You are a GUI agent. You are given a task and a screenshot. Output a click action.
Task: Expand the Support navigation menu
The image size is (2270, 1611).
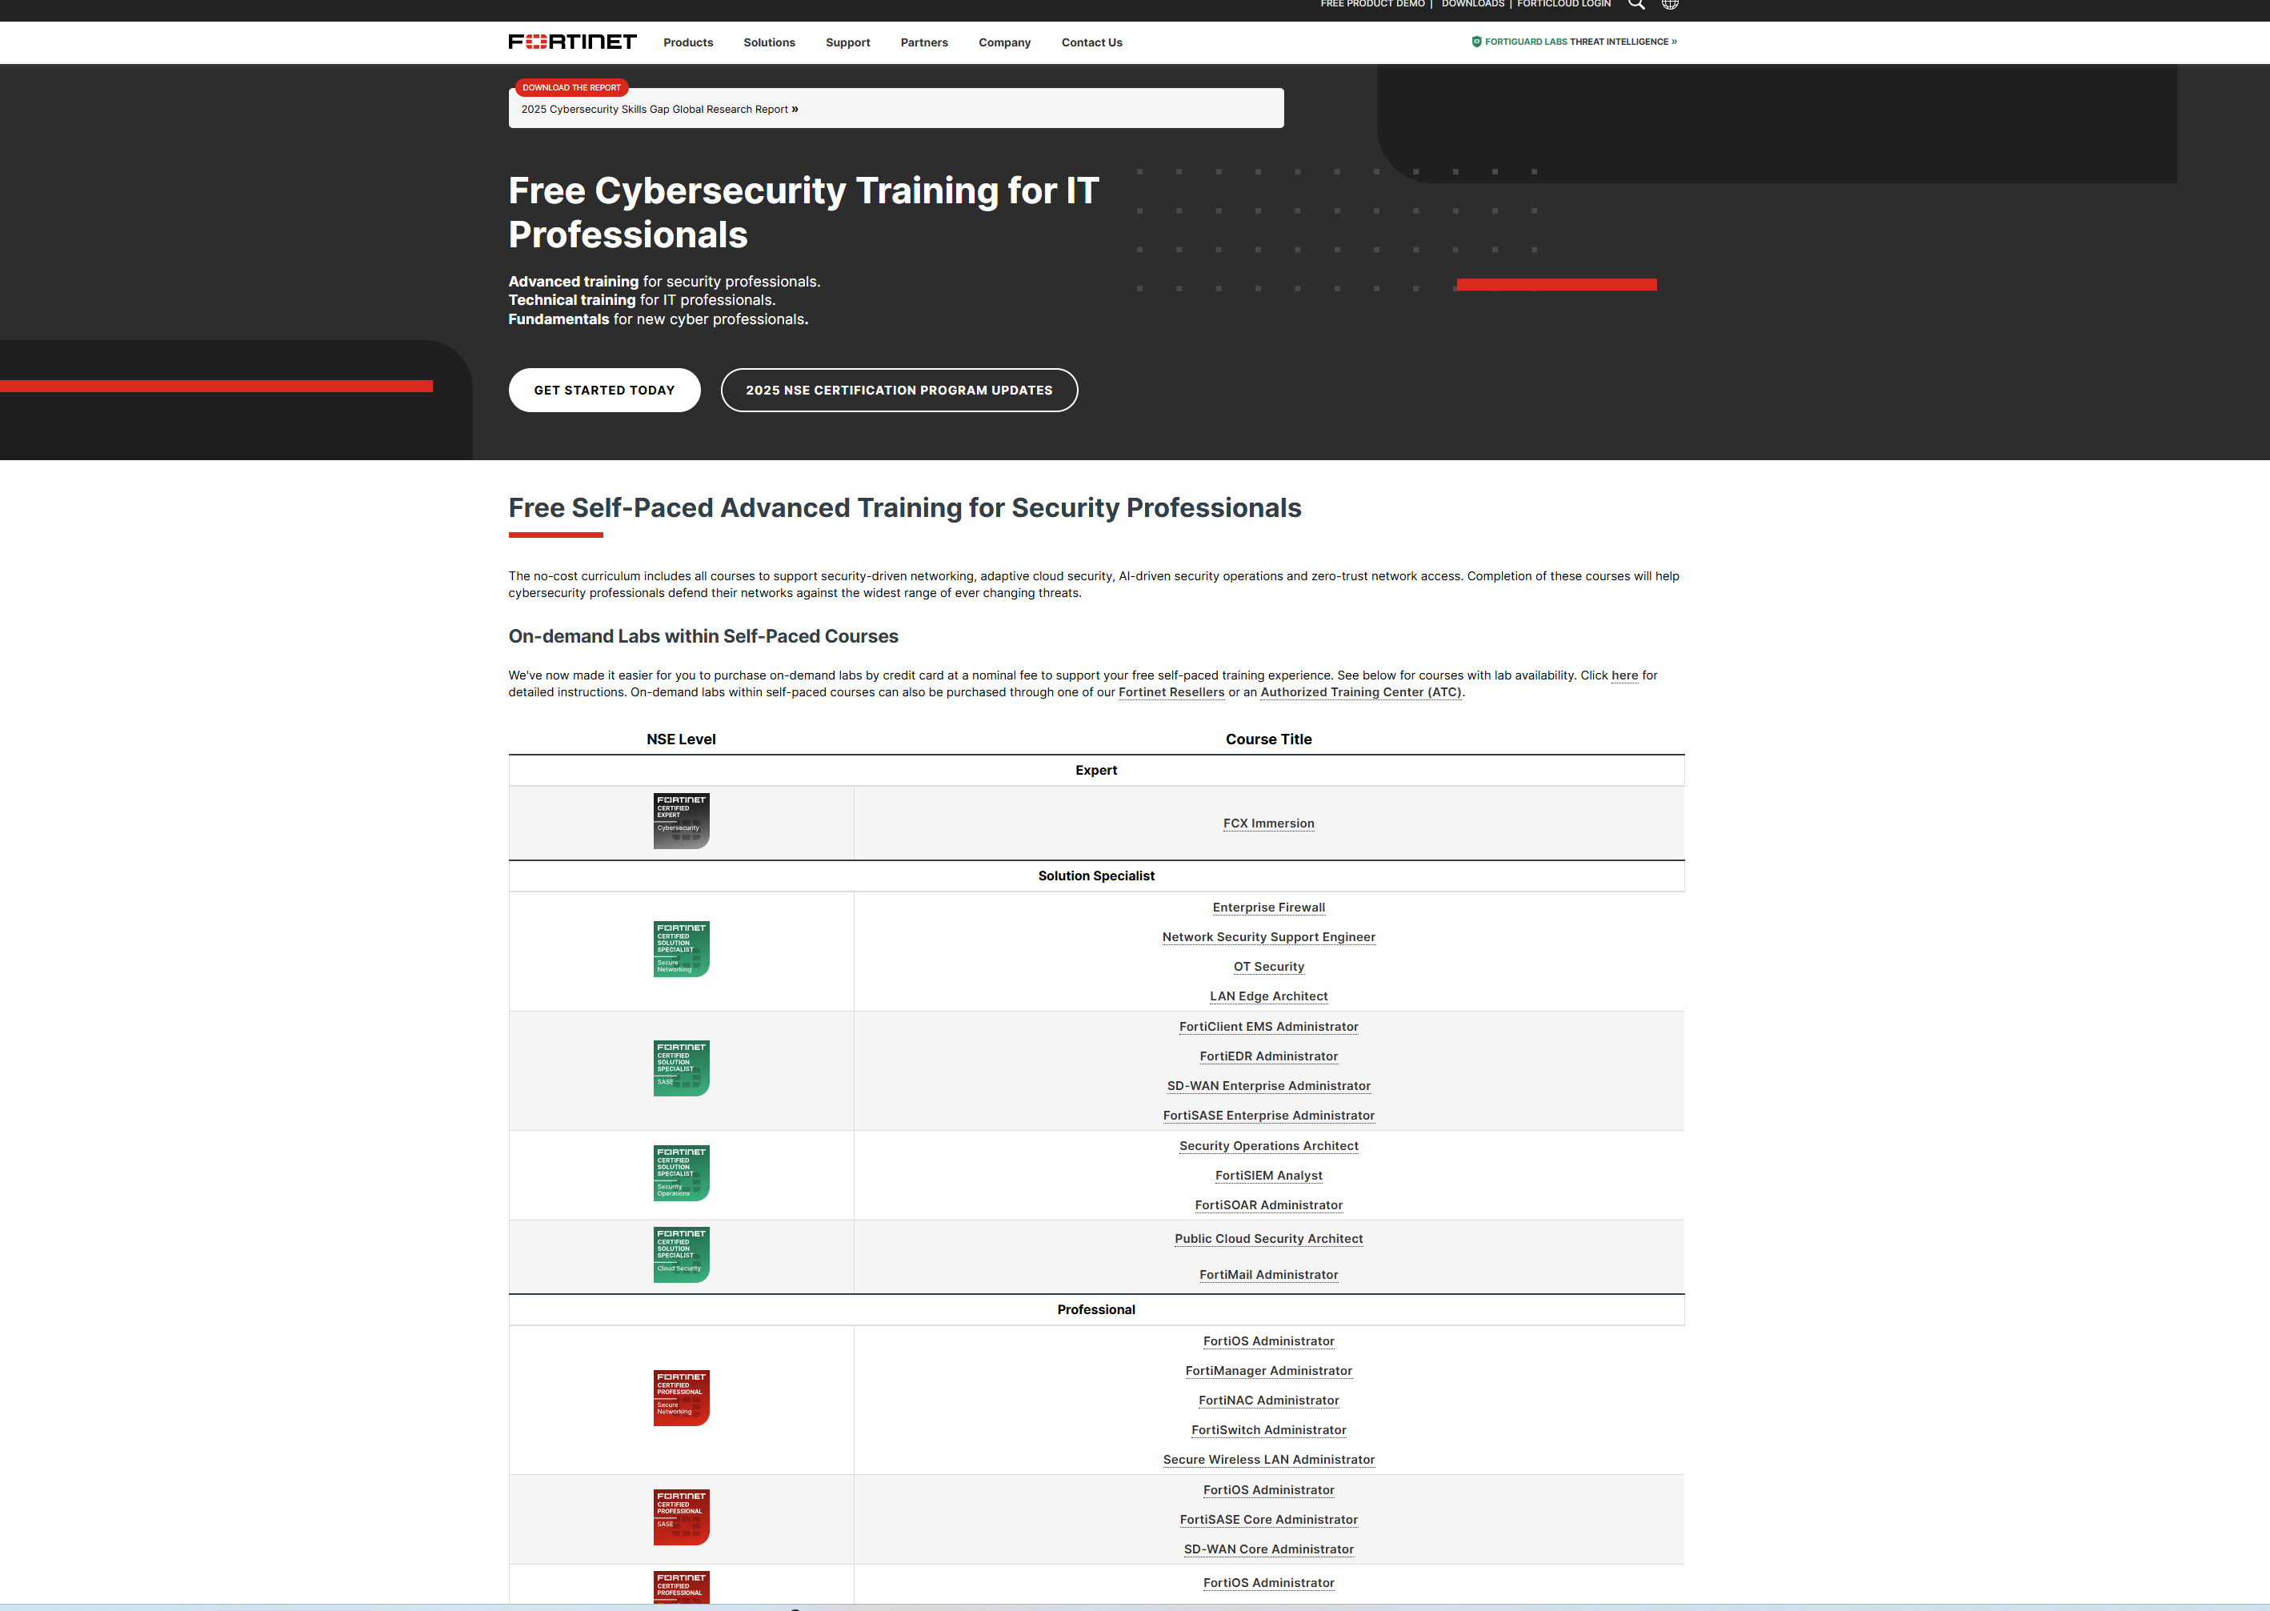(x=848, y=42)
